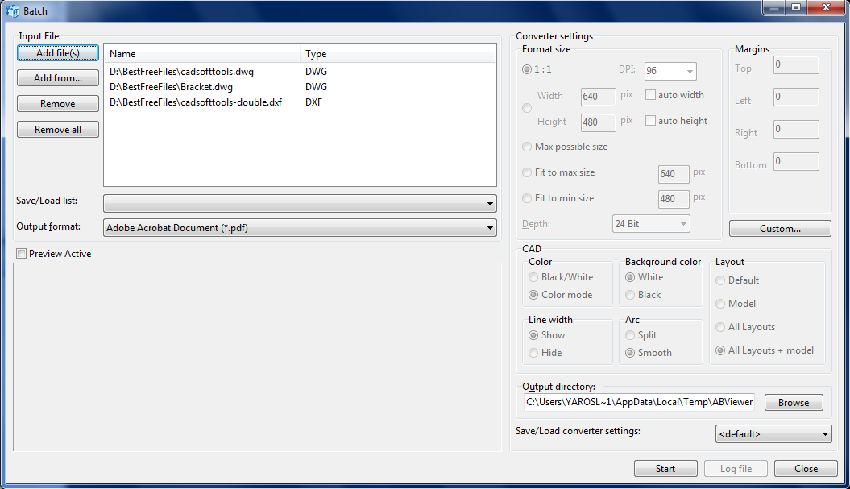The width and height of the screenshot is (850, 489).
Task: Maximize the Batch window
Action: (796, 8)
